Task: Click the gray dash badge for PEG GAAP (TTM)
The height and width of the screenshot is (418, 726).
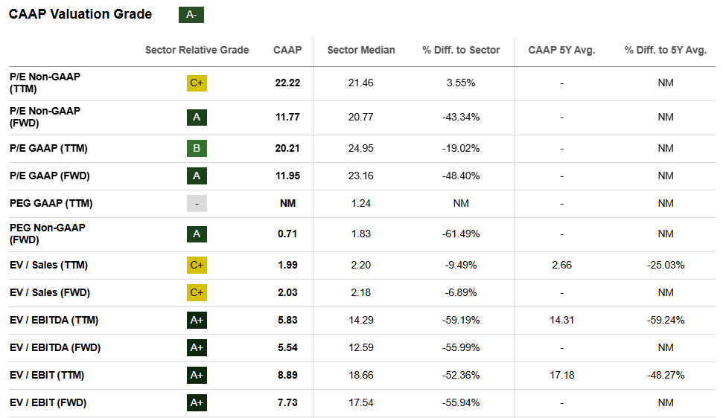Action: (x=197, y=204)
